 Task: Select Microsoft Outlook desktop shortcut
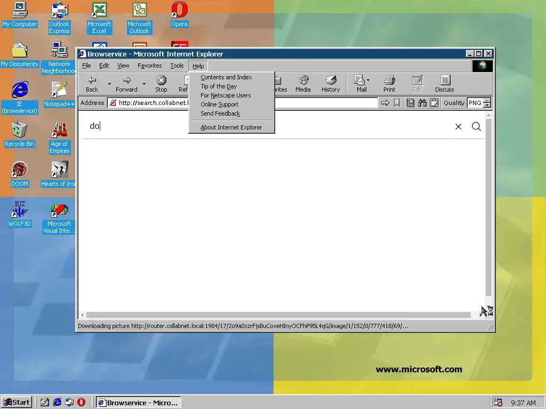pos(139,18)
